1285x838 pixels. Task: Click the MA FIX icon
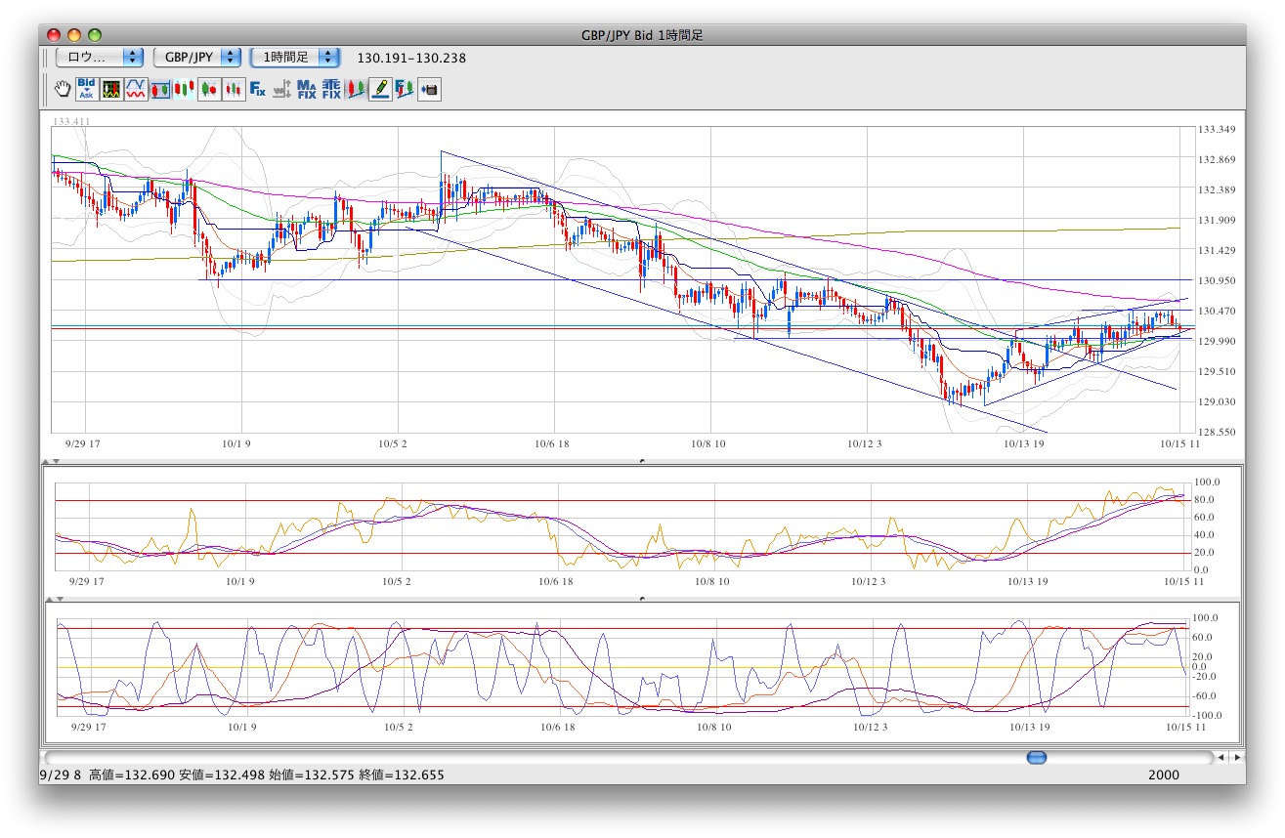pos(307,90)
